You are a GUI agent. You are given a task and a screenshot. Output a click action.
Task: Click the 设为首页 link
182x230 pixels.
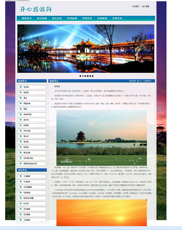click(x=135, y=6)
